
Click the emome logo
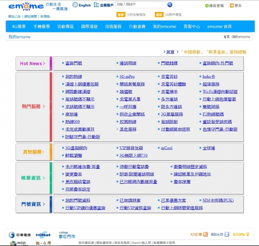coord(26,6)
